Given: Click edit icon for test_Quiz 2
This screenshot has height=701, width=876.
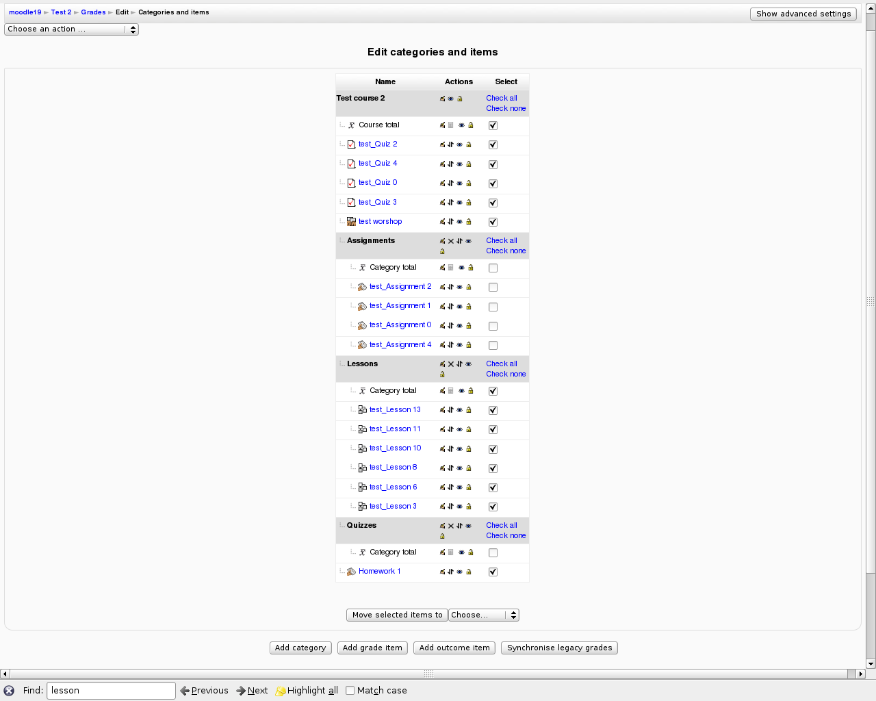Looking at the screenshot, I should (x=442, y=144).
